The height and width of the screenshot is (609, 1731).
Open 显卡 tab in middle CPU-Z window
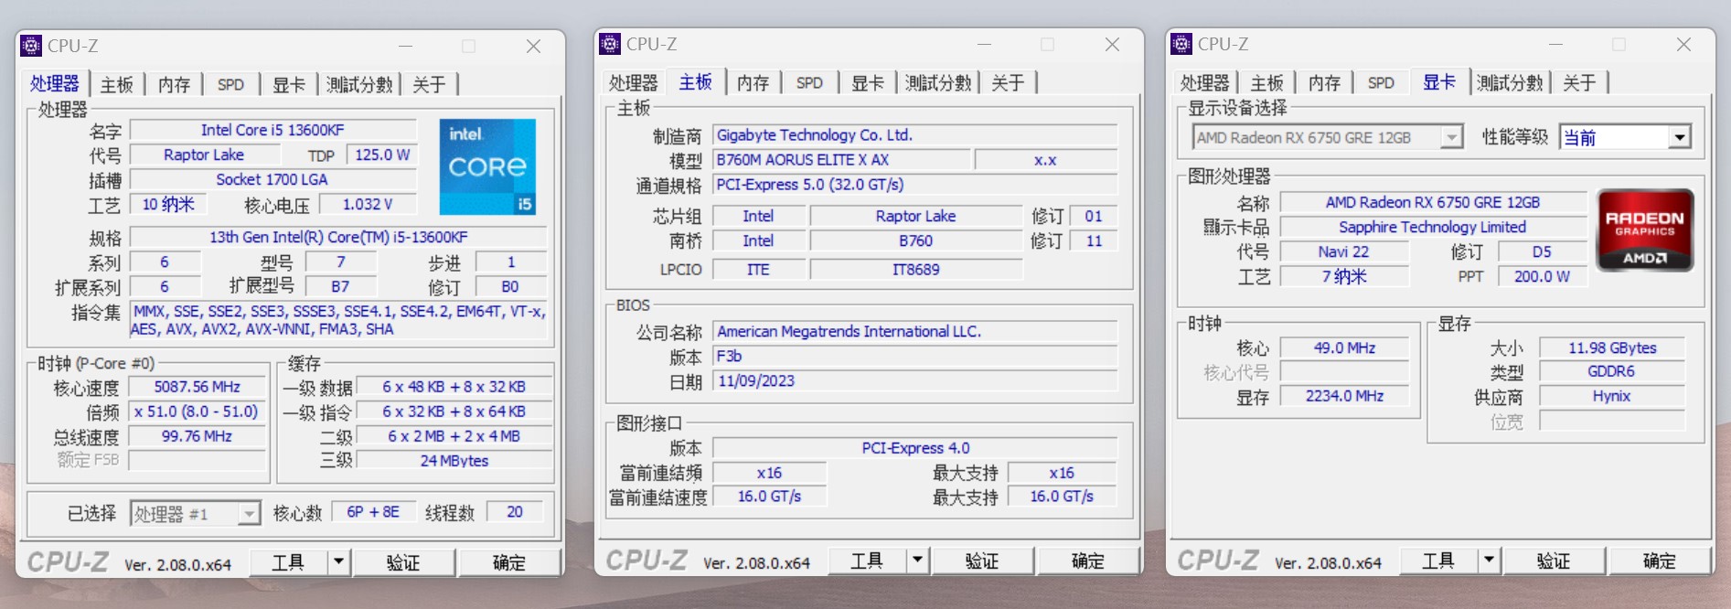(868, 83)
